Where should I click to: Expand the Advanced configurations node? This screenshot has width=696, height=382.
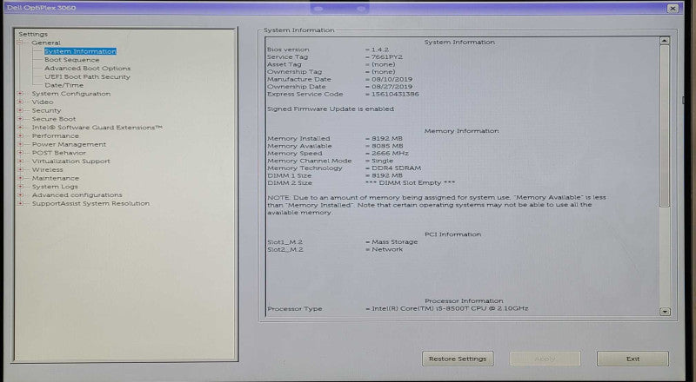click(x=20, y=194)
